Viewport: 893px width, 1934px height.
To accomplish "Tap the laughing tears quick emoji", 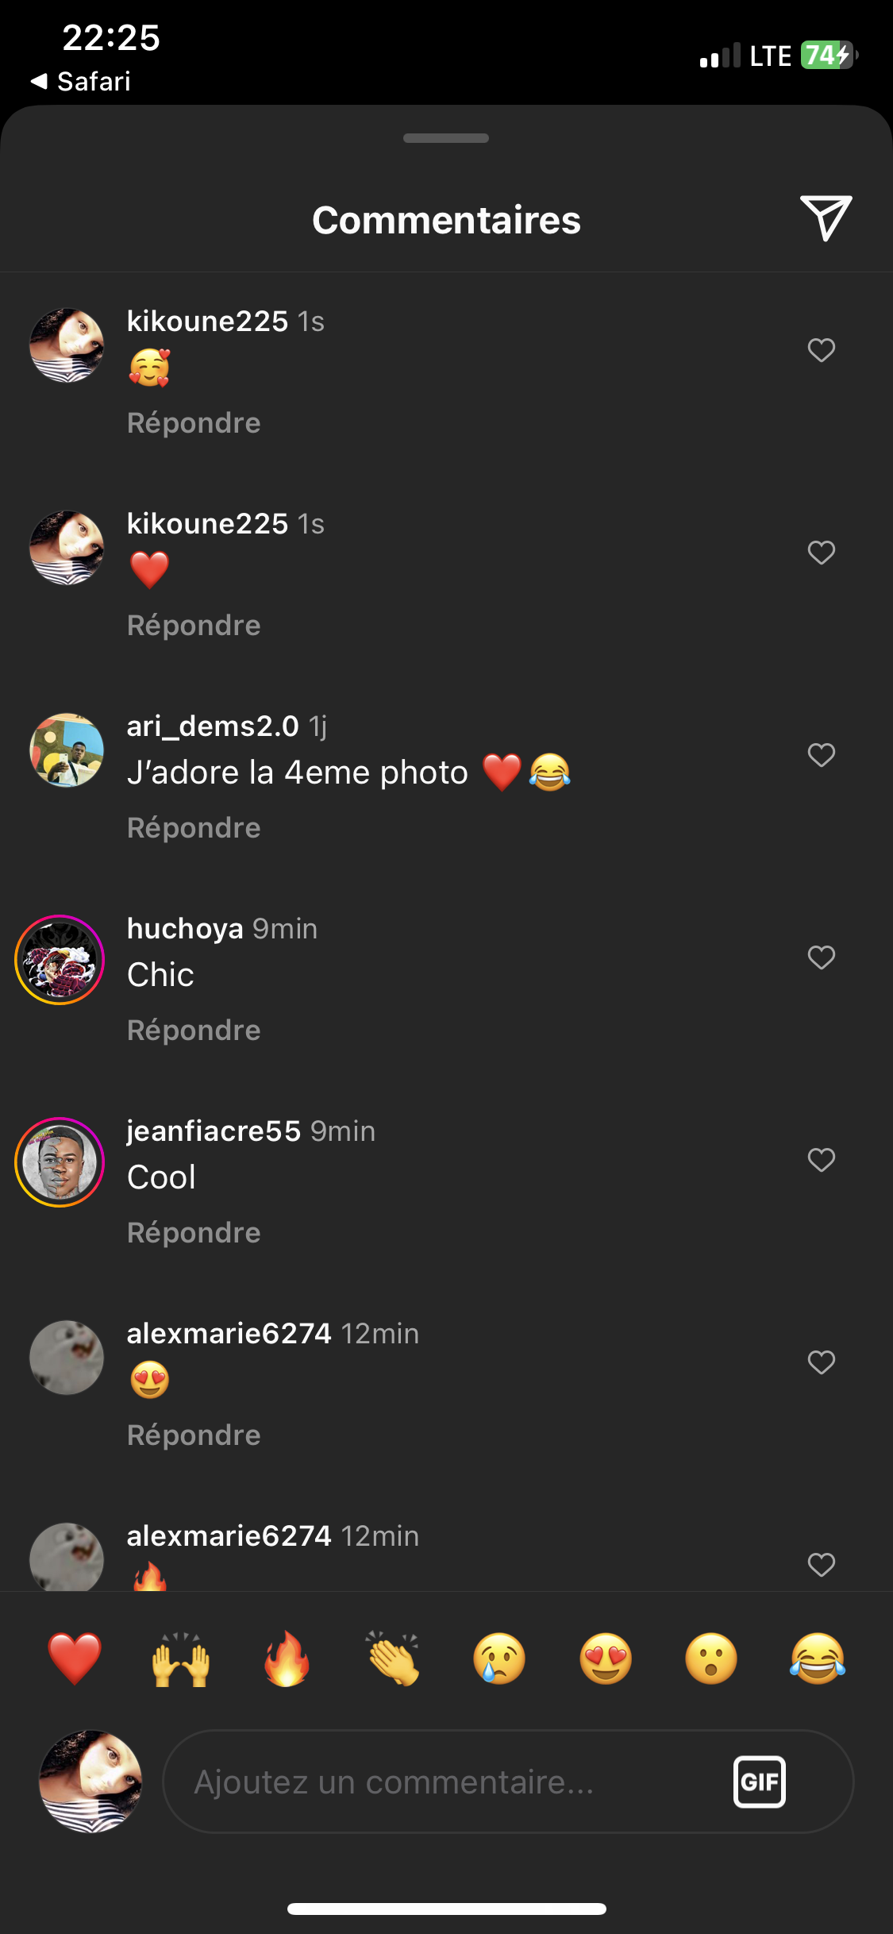I will 818,1659.
